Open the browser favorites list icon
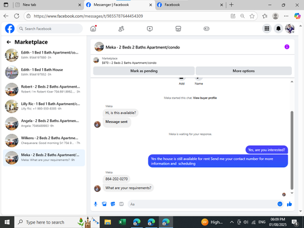 (264, 16)
